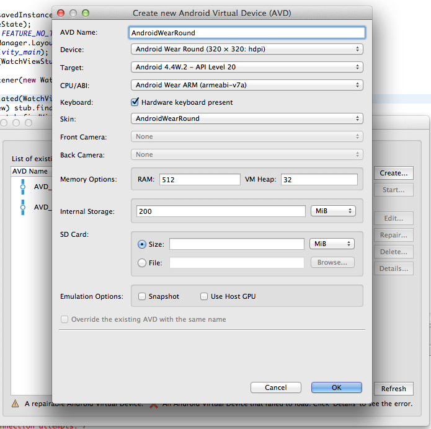
Task: Select the SD Card Size radio button
Action: pos(142,244)
